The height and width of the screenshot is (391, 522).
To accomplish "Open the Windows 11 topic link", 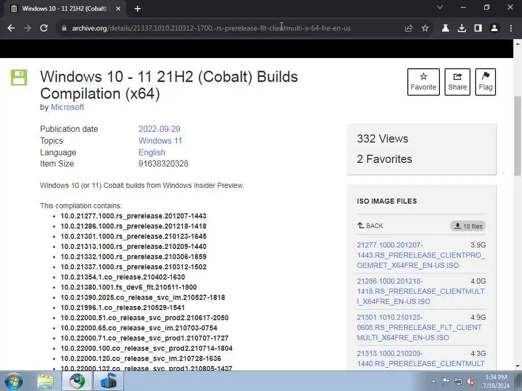I will coord(160,141).
